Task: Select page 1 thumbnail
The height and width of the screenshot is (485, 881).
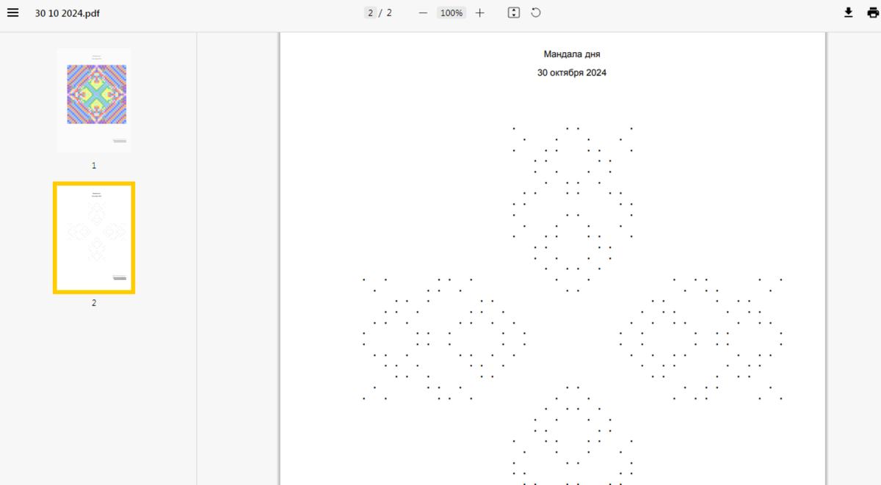Action: point(94,101)
